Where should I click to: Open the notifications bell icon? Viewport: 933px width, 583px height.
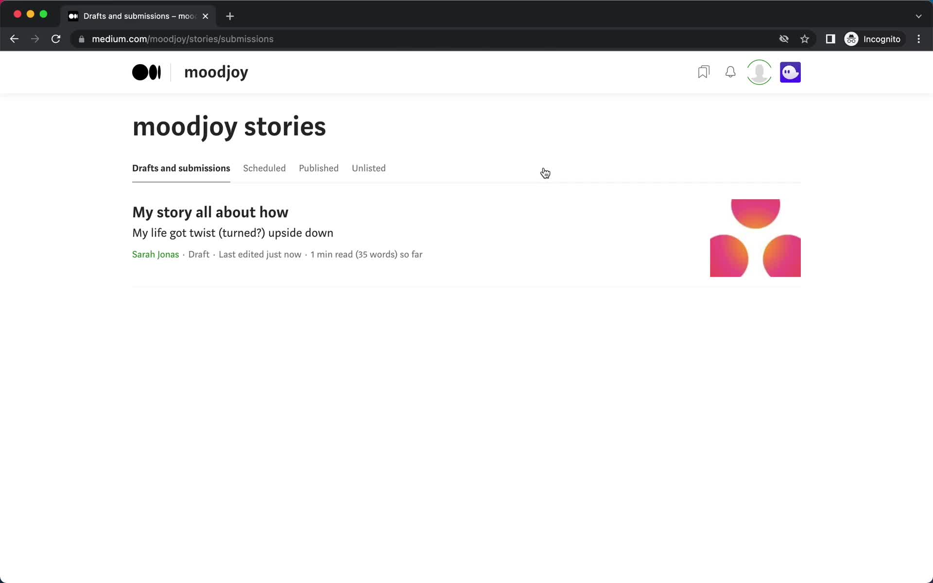click(x=730, y=72)
